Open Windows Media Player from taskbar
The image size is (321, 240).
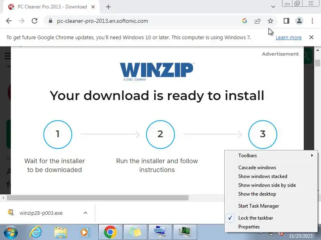pyautogui.click(x=85, y=232)
